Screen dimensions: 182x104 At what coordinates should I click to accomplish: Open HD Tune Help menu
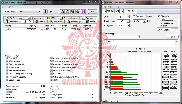pyautogui.click(x=11, y=7)
